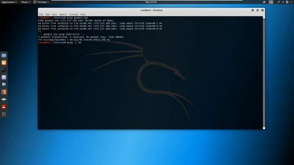The image size is (294, 165).
Task: Minimize the terminal window
Action: pyautogui.click(x=253, y=10)
